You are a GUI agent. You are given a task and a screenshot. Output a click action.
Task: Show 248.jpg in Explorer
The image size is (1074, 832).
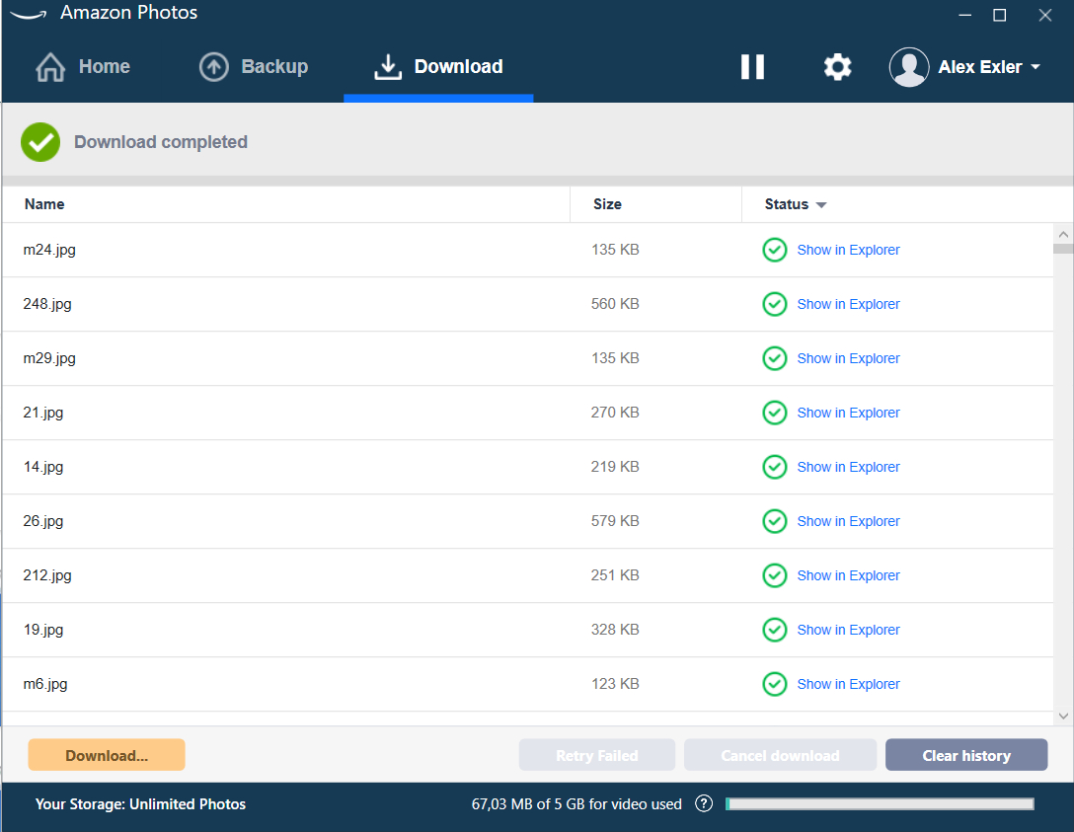848,304
